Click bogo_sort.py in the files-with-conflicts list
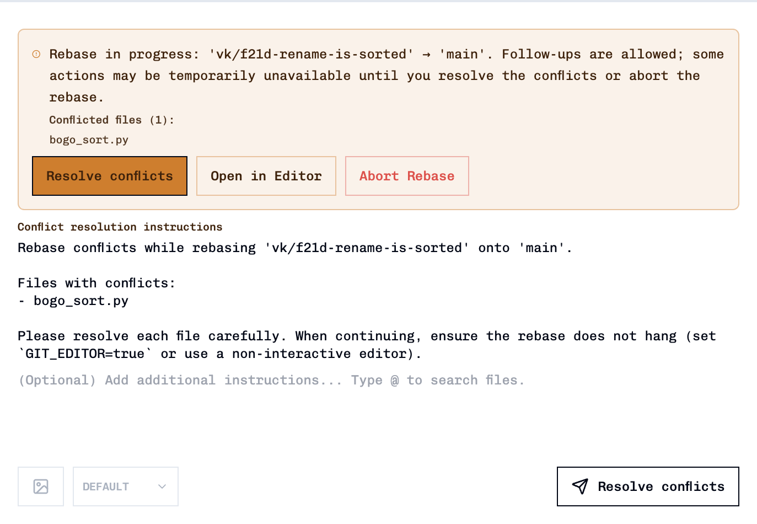Viewport: 757px width, 524px height. tap(80, 301)
